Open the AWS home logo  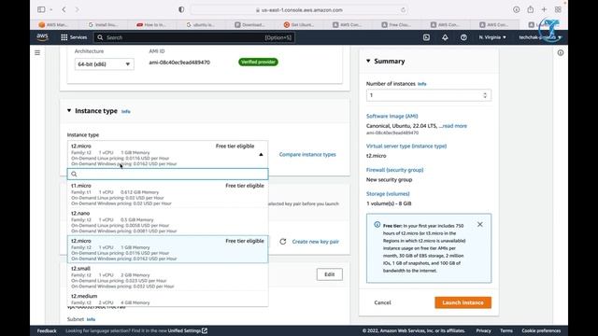(42, 37)
